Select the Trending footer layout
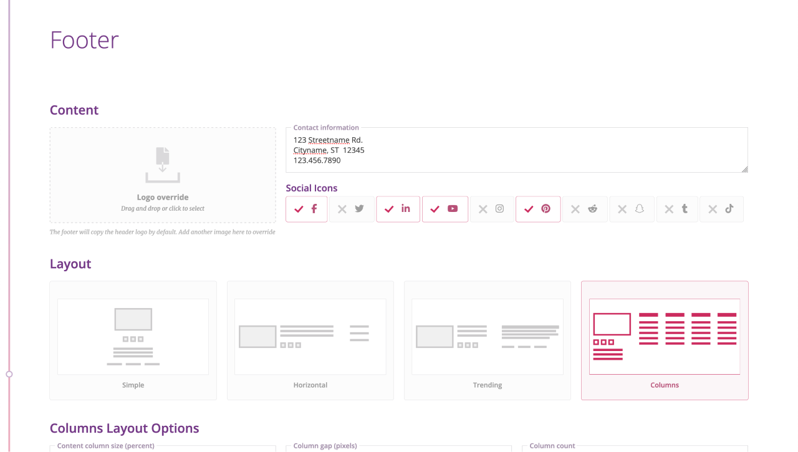The width and height of the screenshot is (798, 452). click(487, 340)
